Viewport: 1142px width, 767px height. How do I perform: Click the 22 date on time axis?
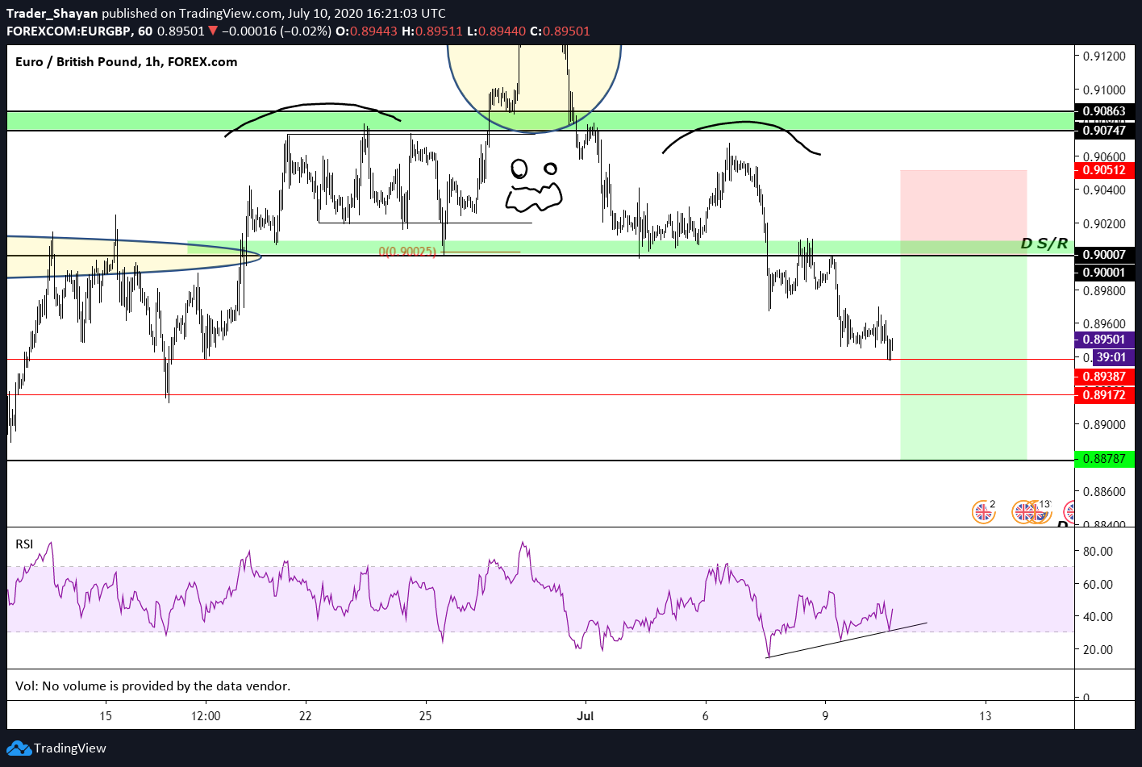pos(305,716)
